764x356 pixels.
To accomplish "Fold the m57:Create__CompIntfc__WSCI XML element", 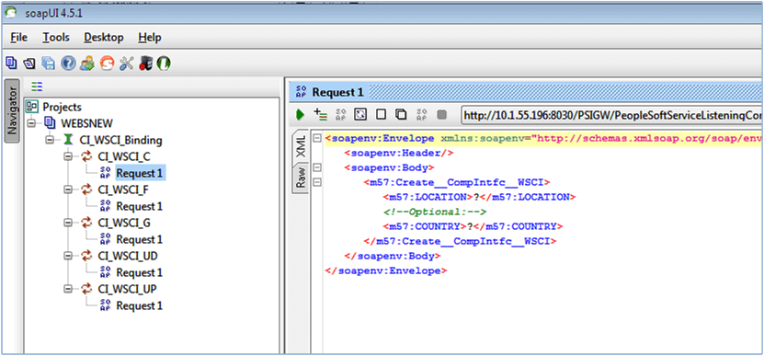I will (x=316, y=182).
